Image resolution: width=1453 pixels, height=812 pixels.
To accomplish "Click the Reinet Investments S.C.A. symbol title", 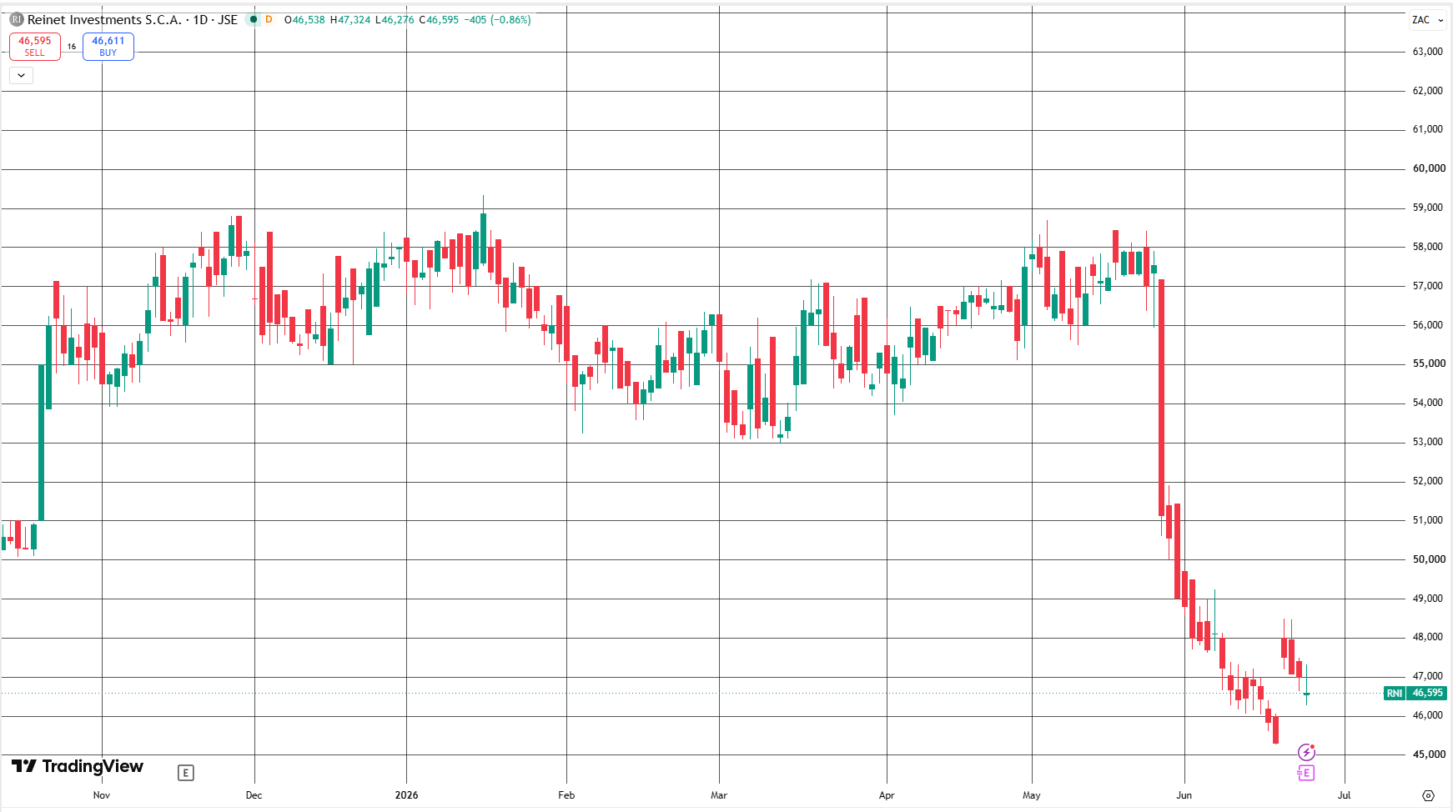I will [104, 19].
